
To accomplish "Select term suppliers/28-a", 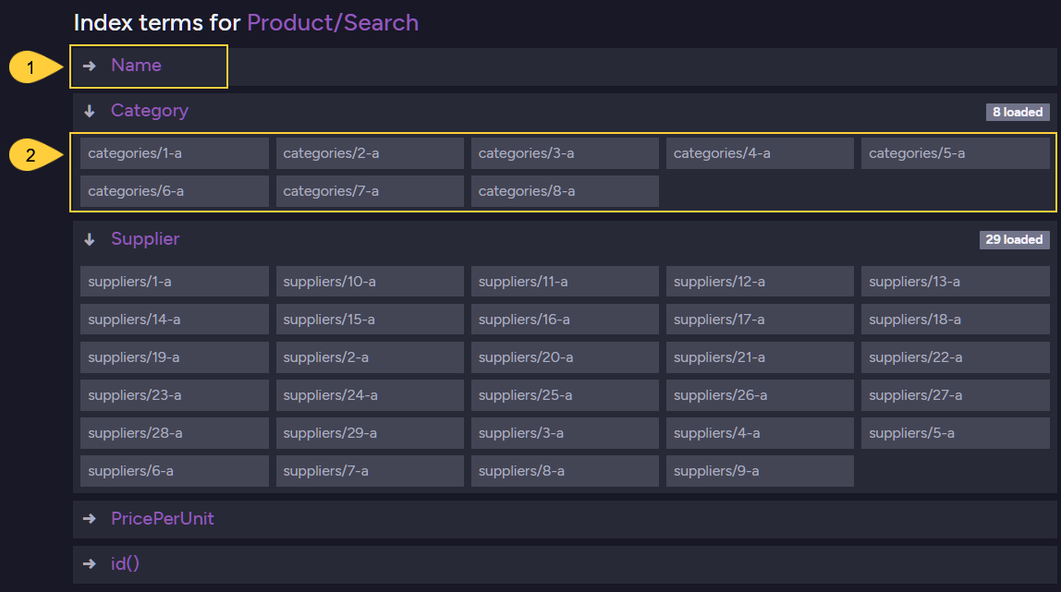I will [175, 433].
